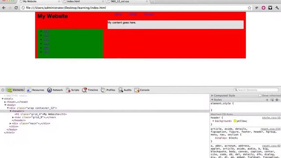Open the reset.css:114 source link
Image resolution: width=281 pixels, height=158 pixels.
point(270,129)
